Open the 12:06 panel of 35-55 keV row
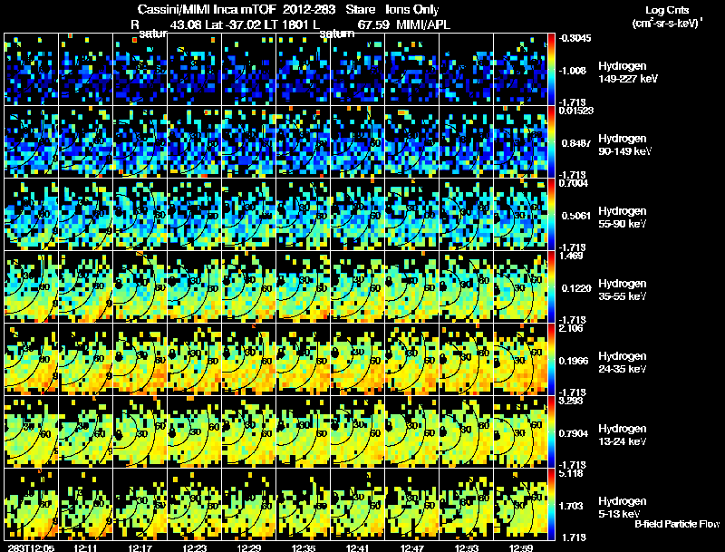The image size is (725, 552). click(x=31, y=286)
